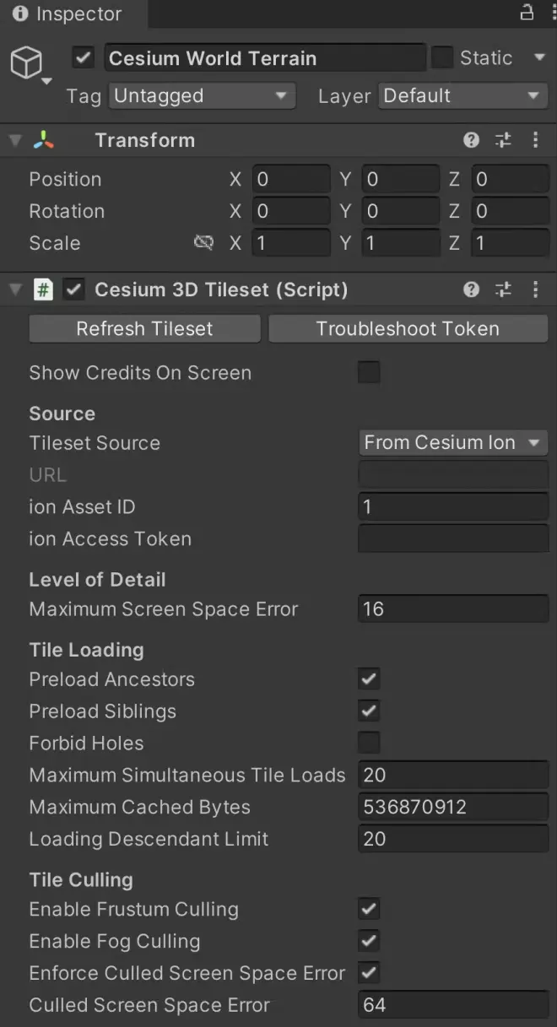Collapse the Transform component foldout
The height and width of the screenshot is (1027, 557).
tap(15, 141)
